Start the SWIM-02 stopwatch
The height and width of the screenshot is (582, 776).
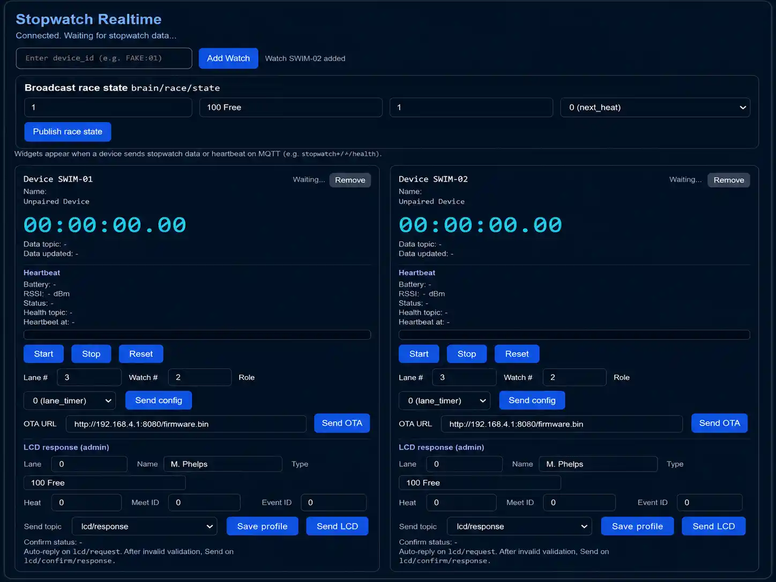tap(419, 354)
